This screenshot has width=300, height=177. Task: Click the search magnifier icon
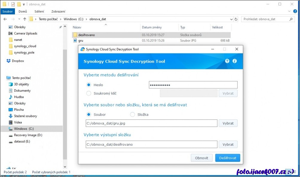[291, 19]
